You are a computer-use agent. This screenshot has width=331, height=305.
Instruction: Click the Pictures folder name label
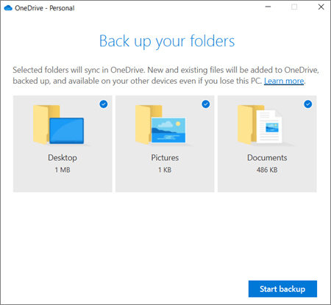click(x=165, y=157)
